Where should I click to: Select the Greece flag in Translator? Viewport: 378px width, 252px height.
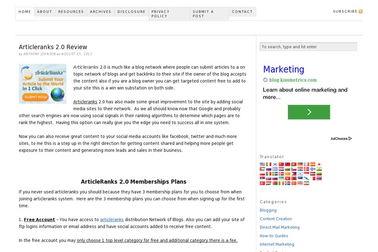275,169
